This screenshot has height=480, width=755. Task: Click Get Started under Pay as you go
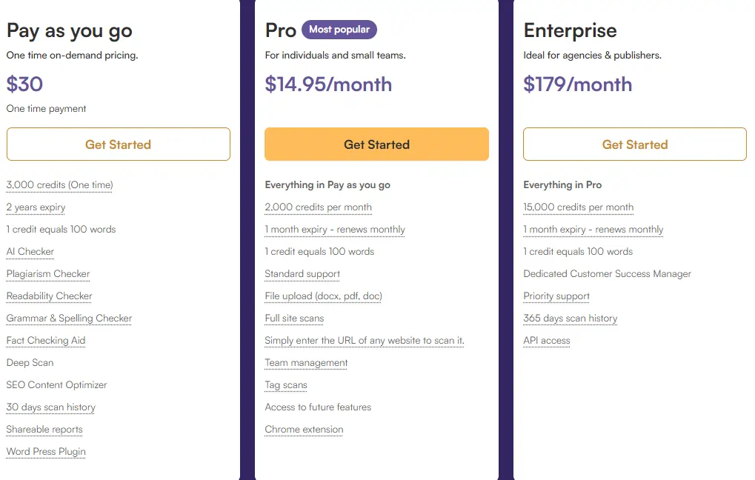pos(118,144)
